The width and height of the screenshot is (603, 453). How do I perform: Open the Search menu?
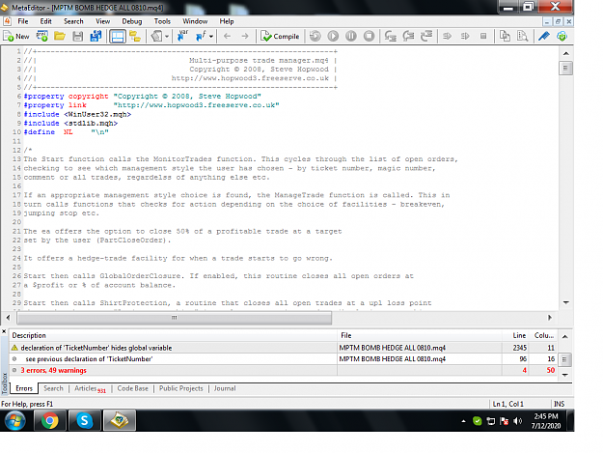click(x=73, y=21)
